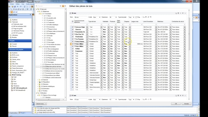Screen dimensions: 208x117
Task: Collapse the 3 Utilisateur tree node
Action: [37, 93]
